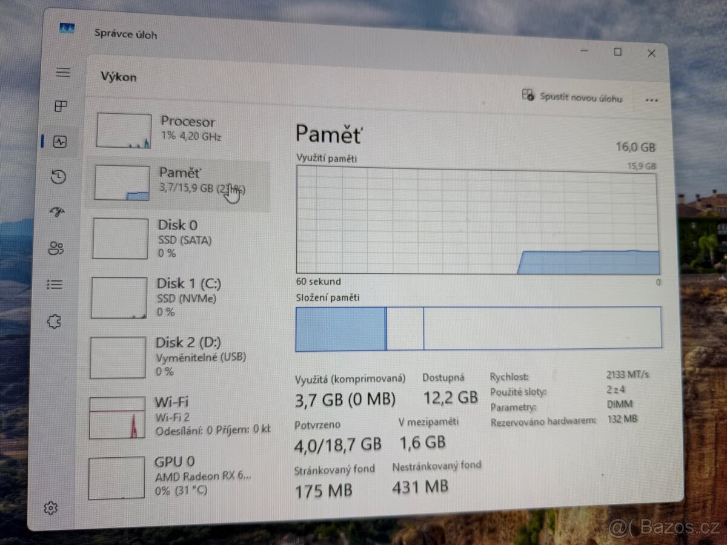Click the memory composition bar
The width and height of the screenshot is (727, 545).
click(x=479, y=328)
